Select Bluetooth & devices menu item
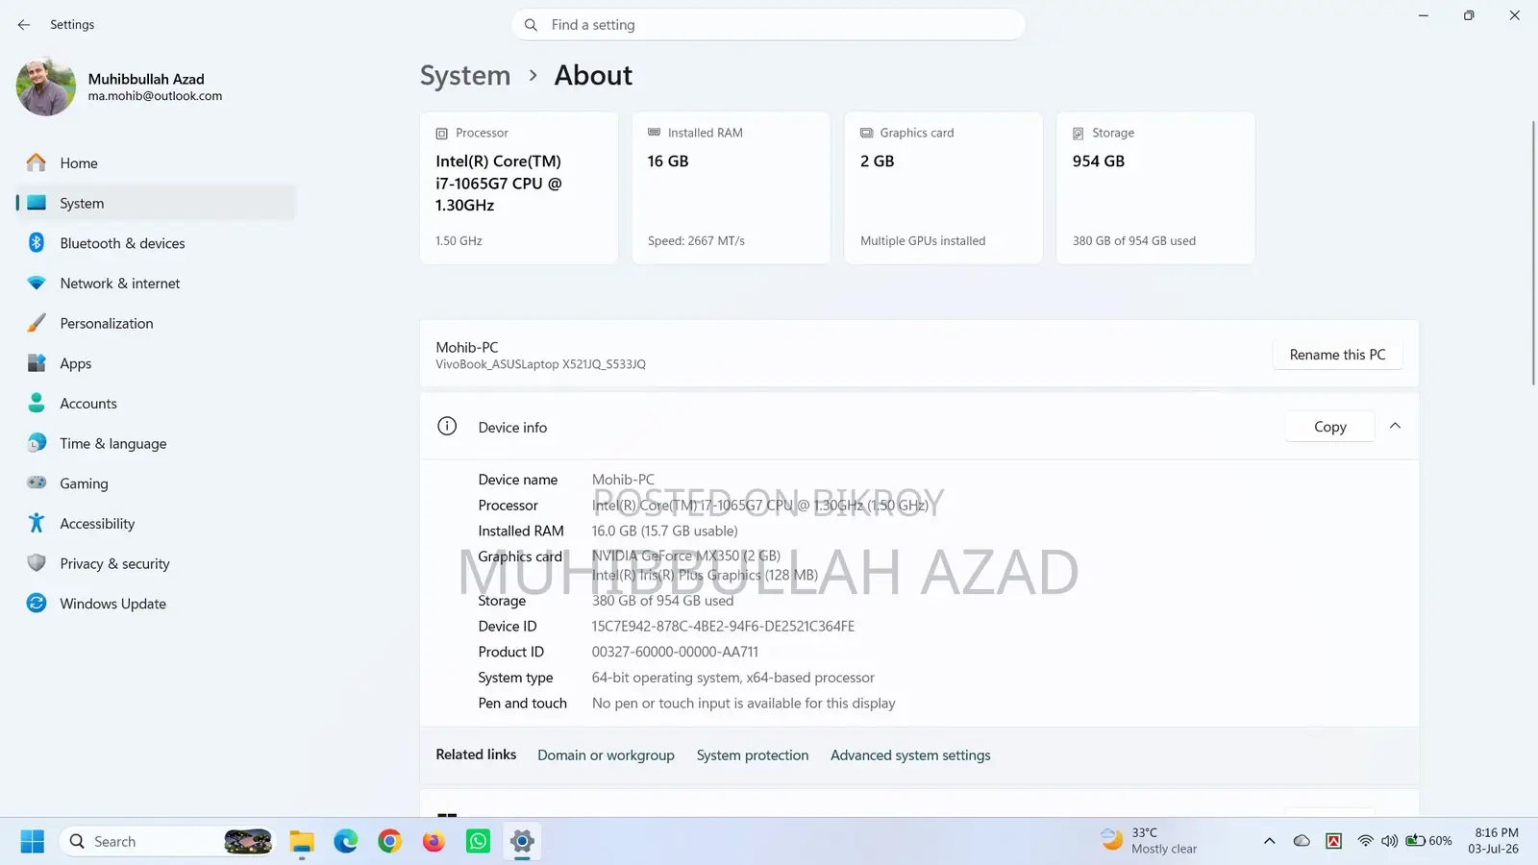 pyautogui.click(x=156, y=243)
